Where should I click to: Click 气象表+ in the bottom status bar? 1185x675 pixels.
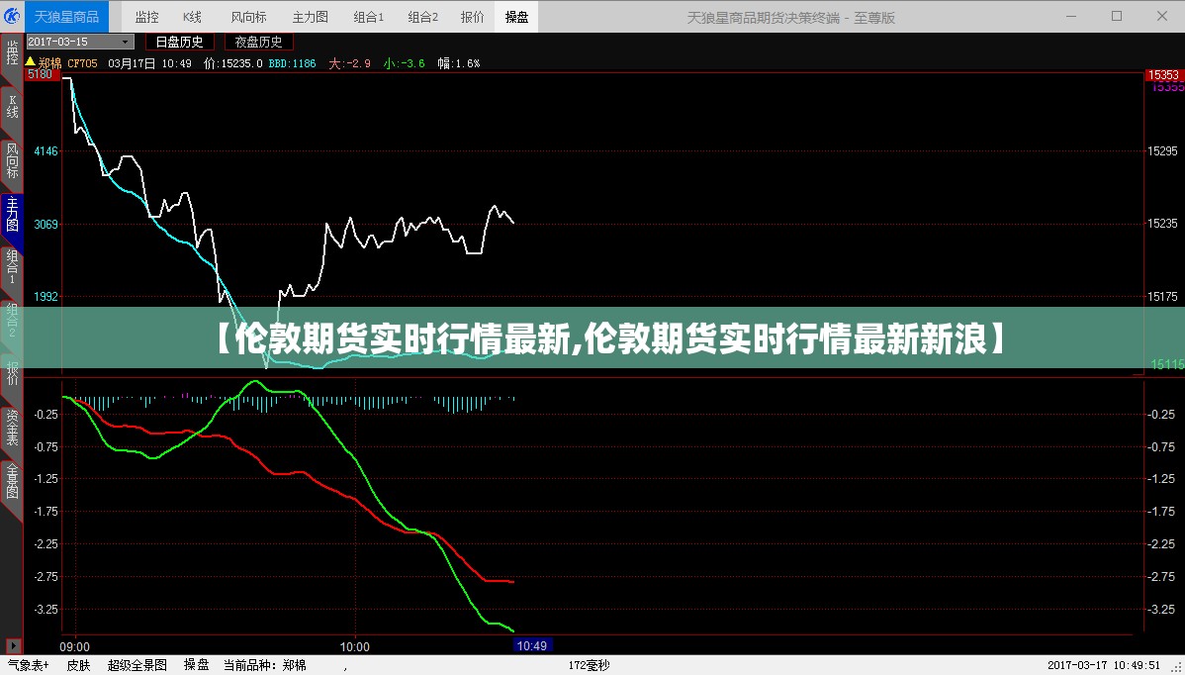(x=28, y=666)
